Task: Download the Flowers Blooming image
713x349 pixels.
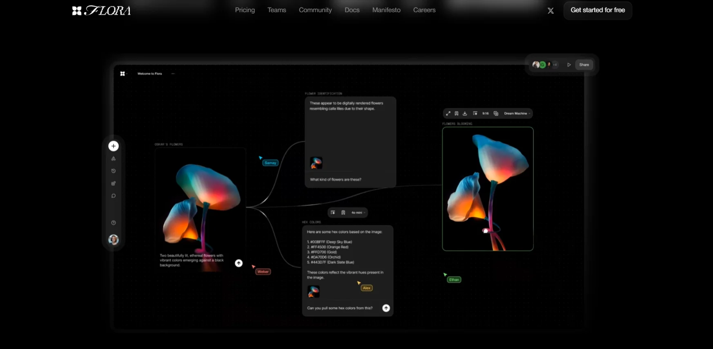Action: coord(465,113)
